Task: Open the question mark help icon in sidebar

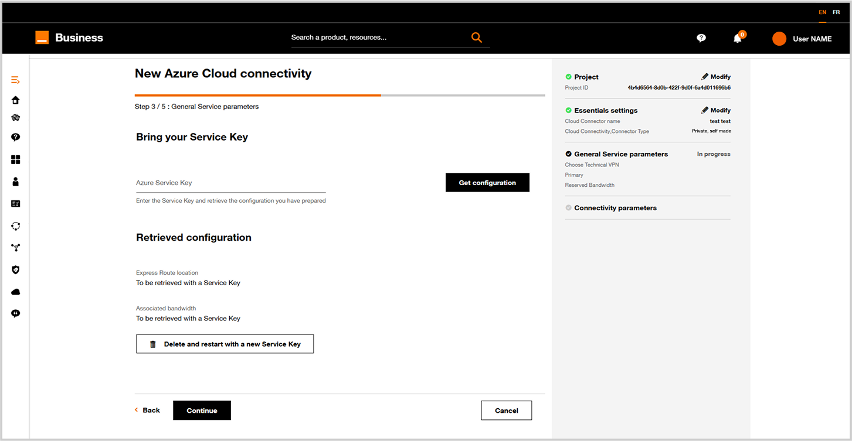Action: tap(16, 137)
